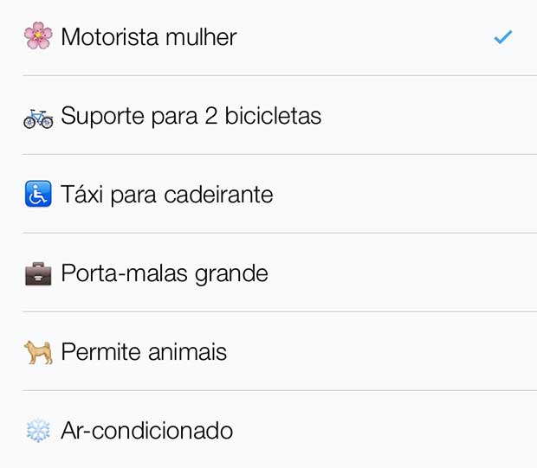
Task: Choose the Motorista mulher label
Action: click(x=149, y=37)
